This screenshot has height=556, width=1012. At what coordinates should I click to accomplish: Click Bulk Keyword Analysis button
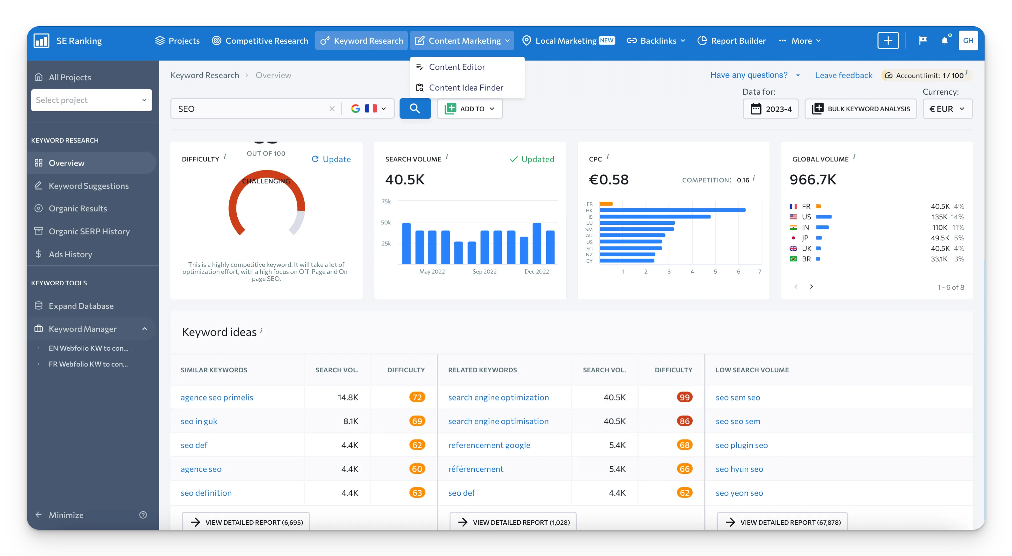pyautogui.click(x=860, y=109)
